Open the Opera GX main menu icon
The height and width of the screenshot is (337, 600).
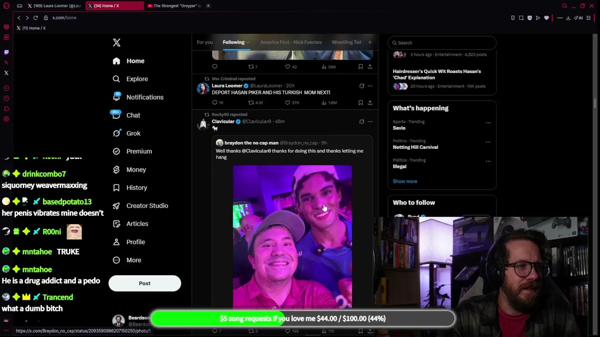pyautogui.click(x=7, y=6)
